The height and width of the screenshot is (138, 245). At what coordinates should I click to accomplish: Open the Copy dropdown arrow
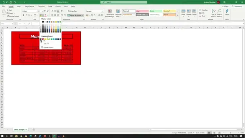click(15, 13)
